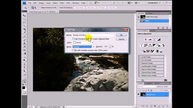Add a Vibrance adjustment
Viewport: 193px width, 108px height.
click(141, 45)
